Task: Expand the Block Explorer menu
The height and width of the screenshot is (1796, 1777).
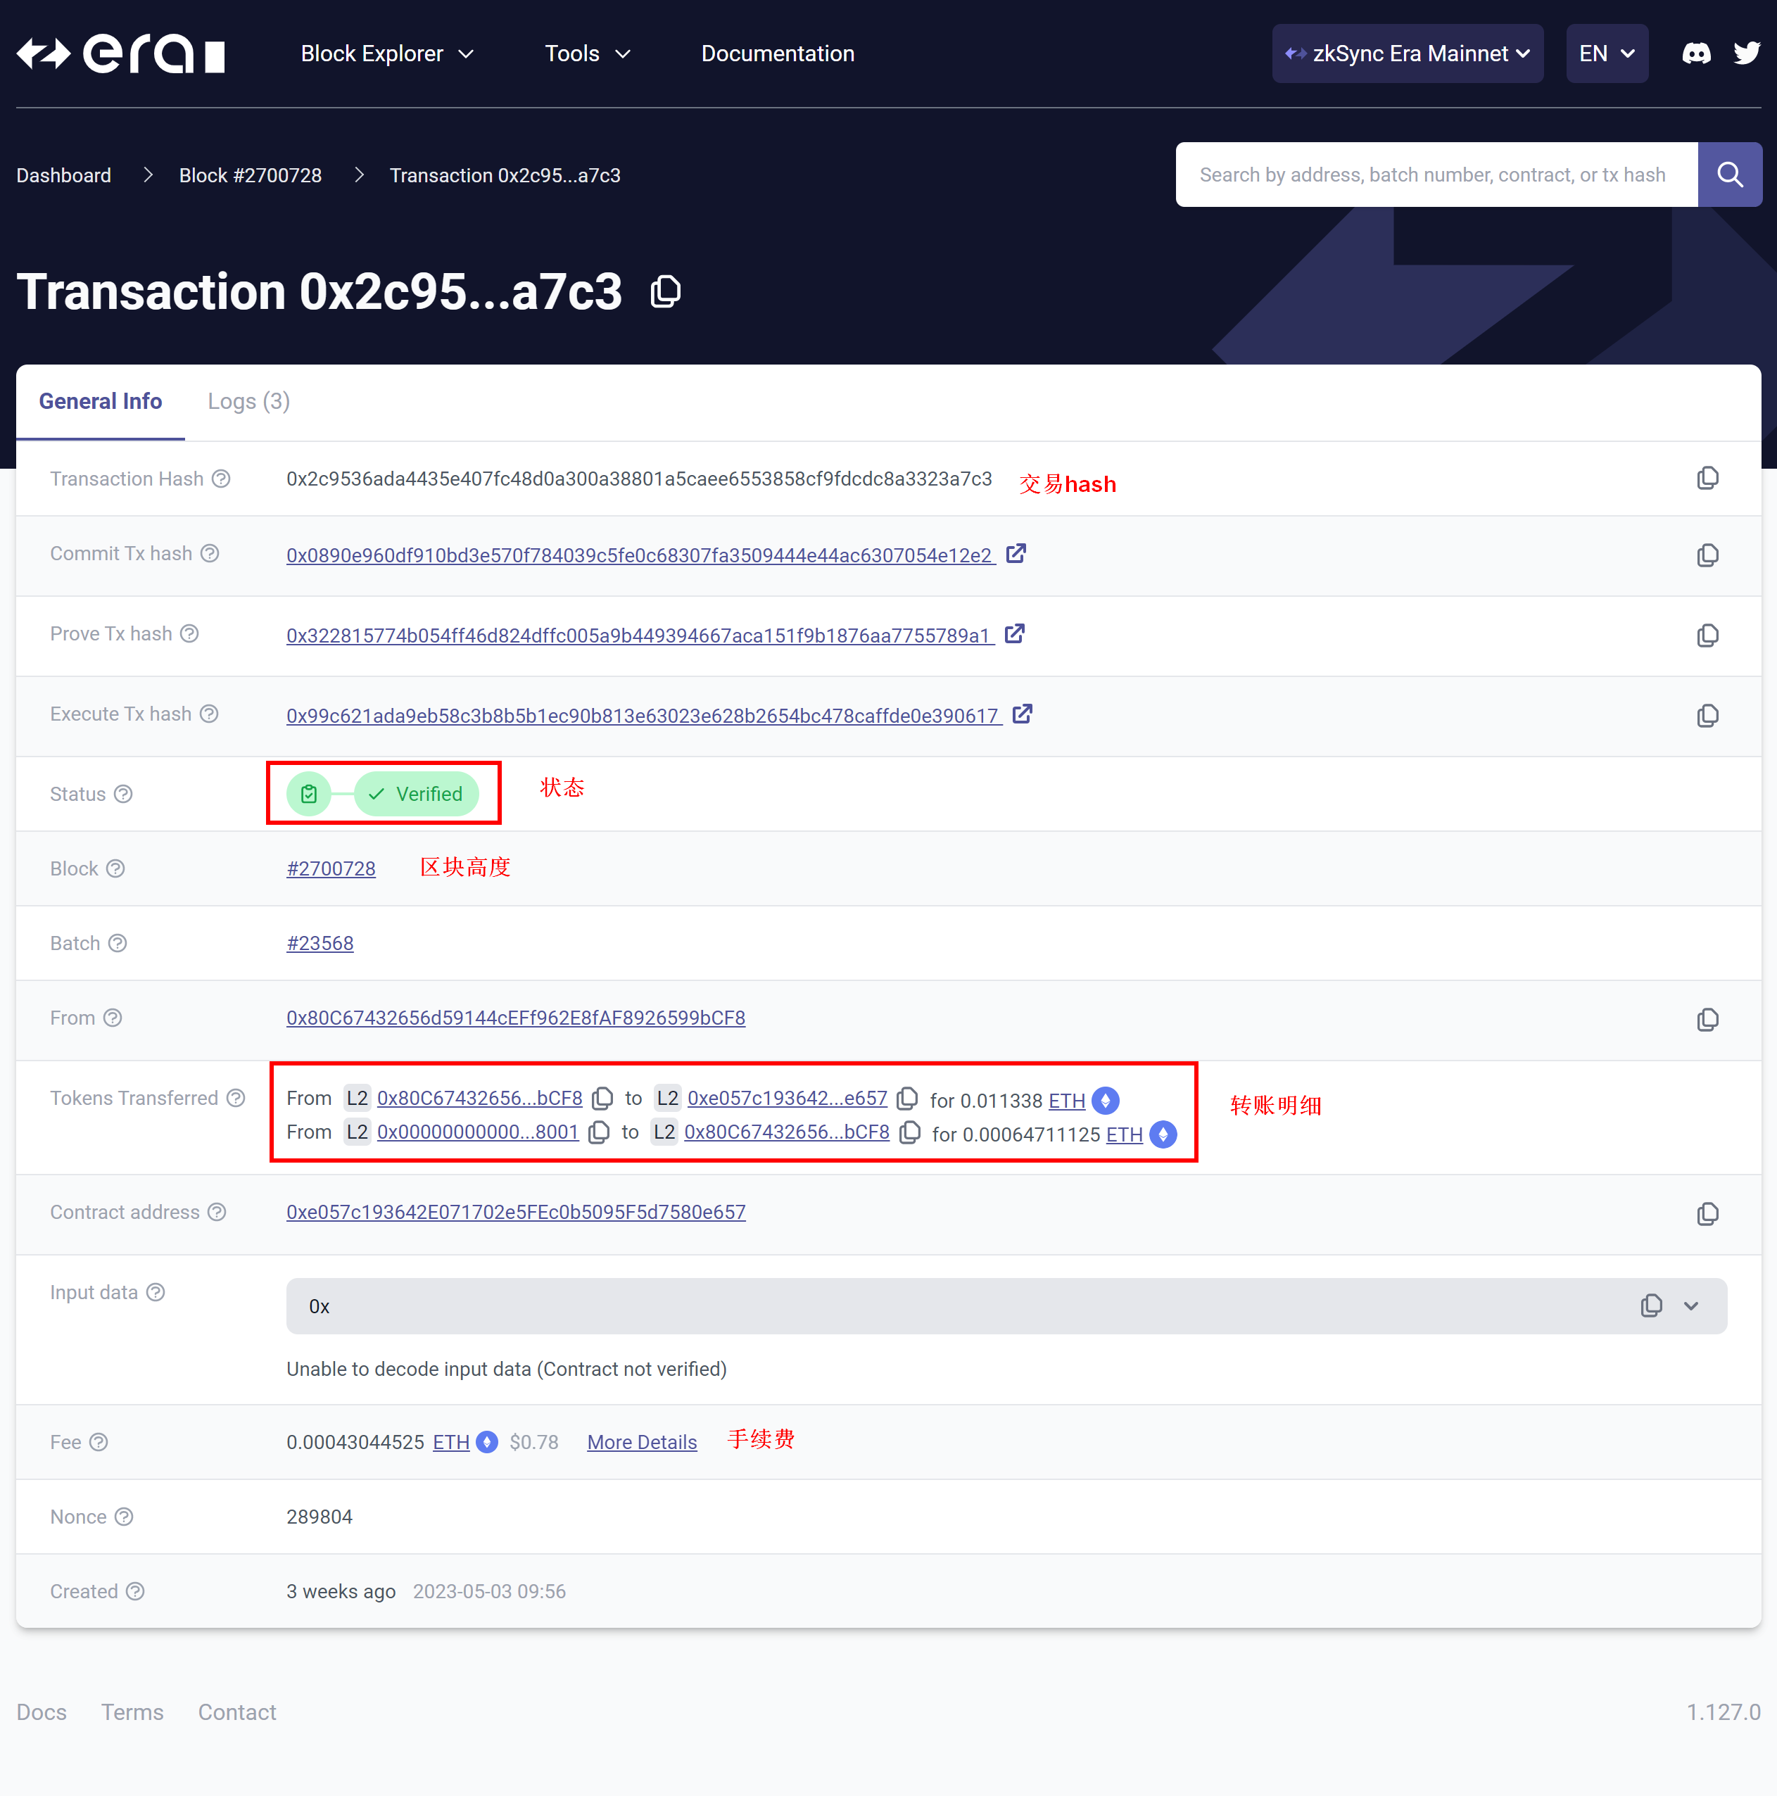Action: coord(386,54)
